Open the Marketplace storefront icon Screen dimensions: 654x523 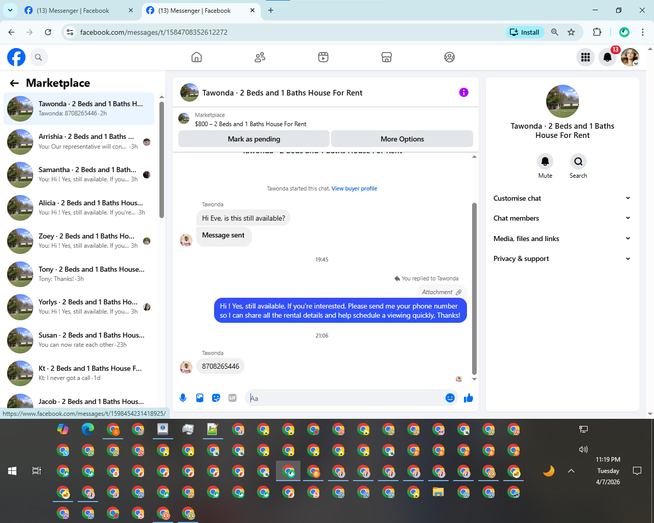coord(387,57)
